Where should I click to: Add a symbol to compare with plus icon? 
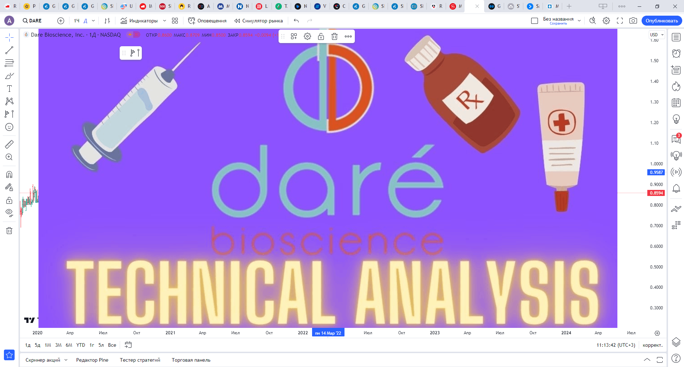[x=61, y=21]
